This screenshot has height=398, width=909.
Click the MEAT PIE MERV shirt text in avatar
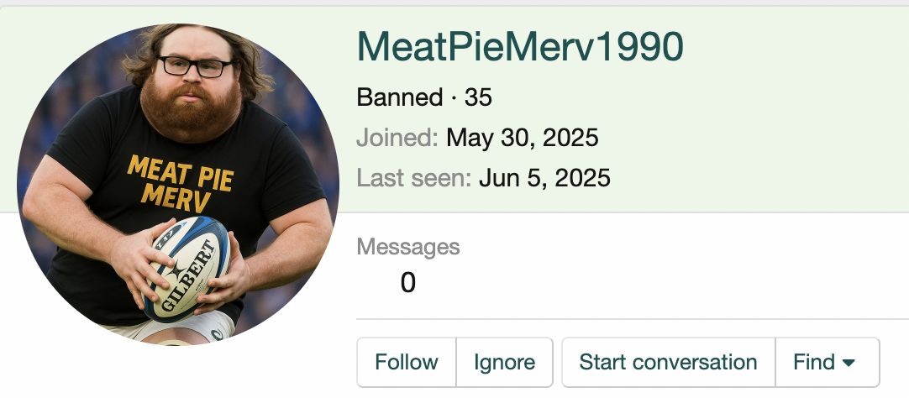[180, 181]
